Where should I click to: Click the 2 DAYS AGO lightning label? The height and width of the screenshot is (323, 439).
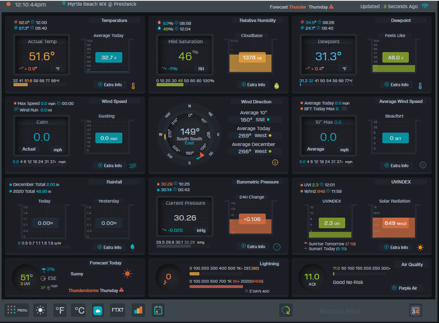[x=259, y=291]
